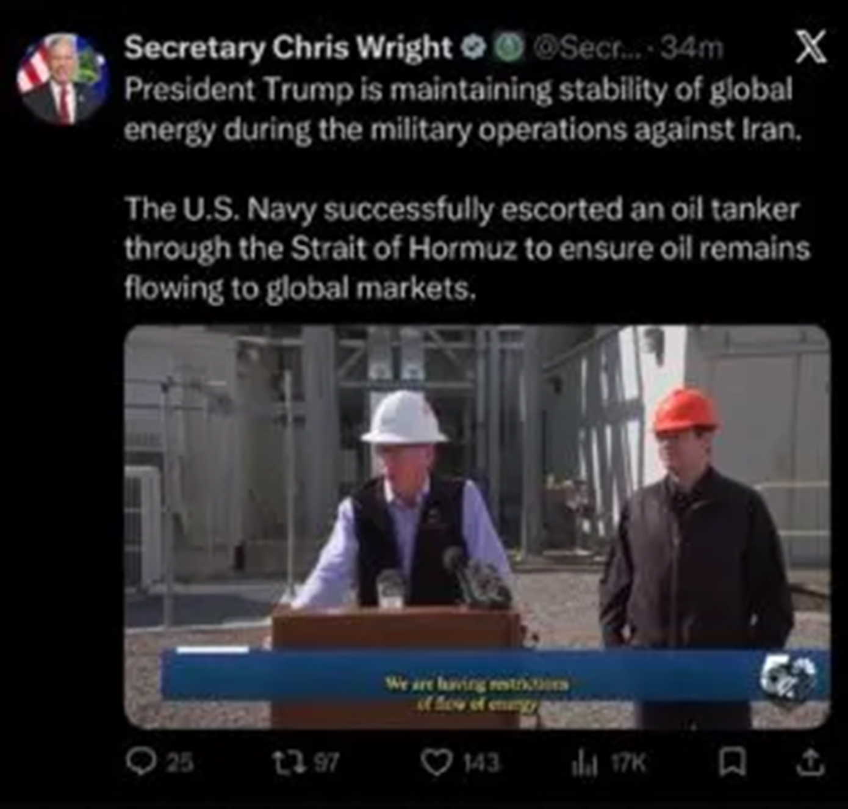Click the 143 likes count
Screen dimensions: 848x809
(x=481, y=763)
